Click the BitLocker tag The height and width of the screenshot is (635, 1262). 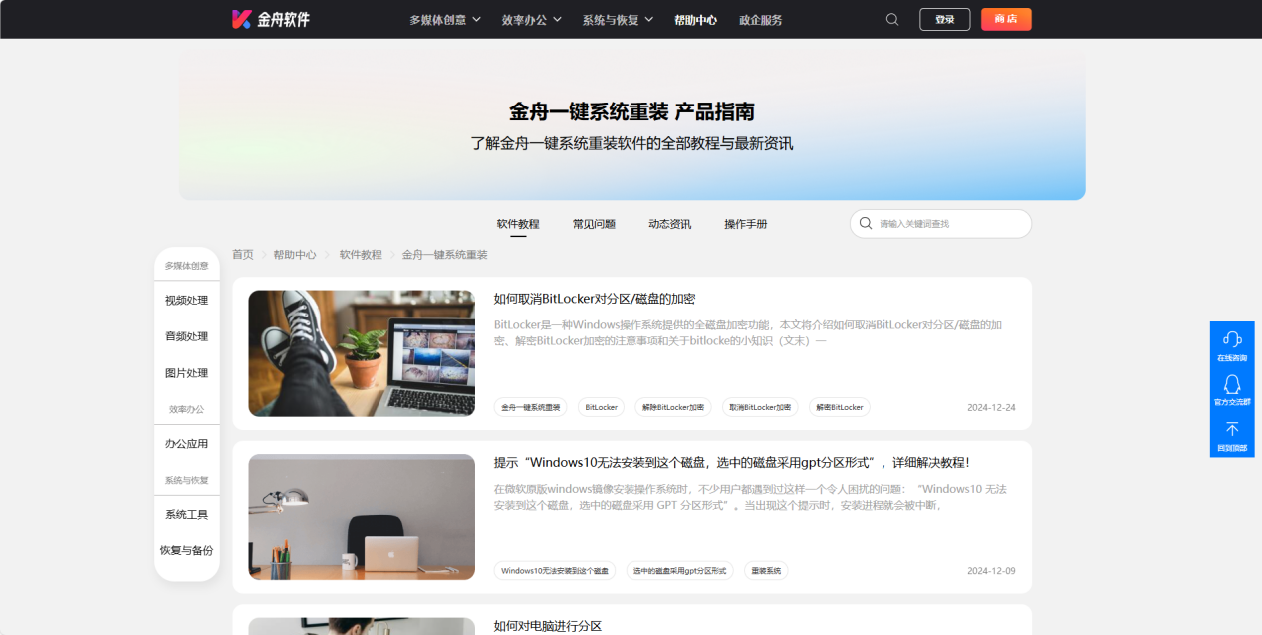pyautogui.click(x=601, y=407)
